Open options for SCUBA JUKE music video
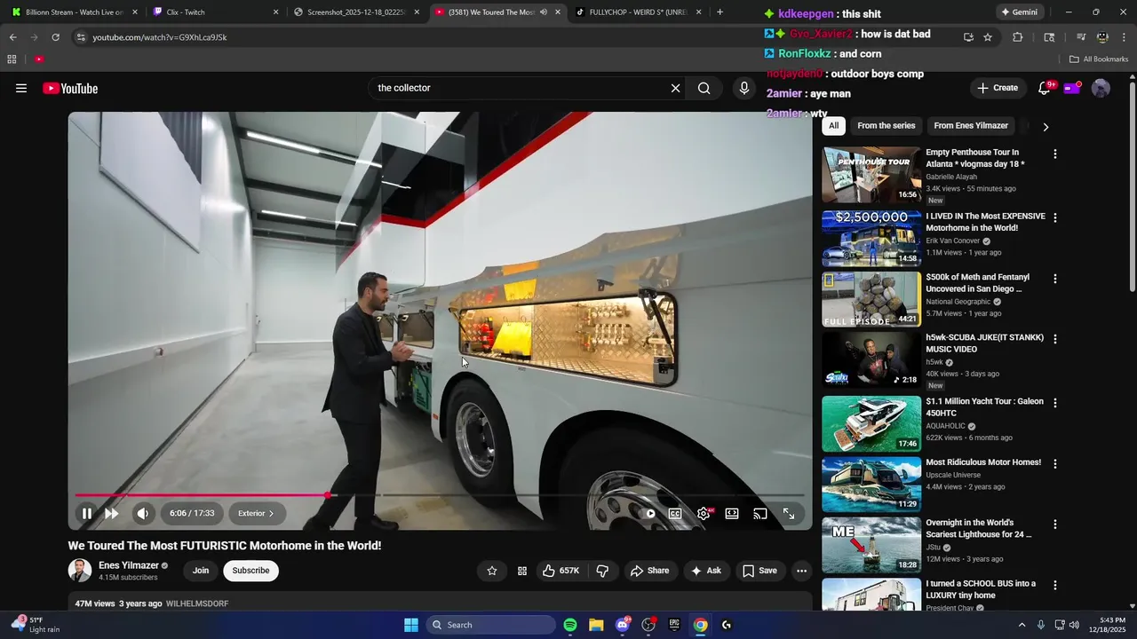 [x=1055, y=339]
